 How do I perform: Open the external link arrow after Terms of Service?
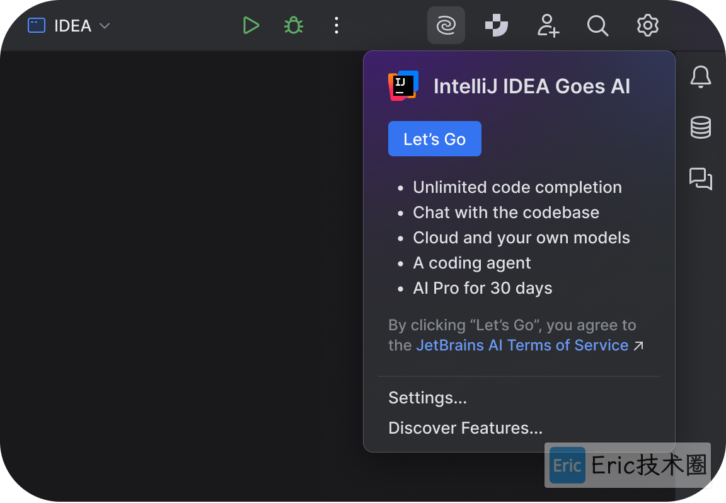(x=638, y=346)
